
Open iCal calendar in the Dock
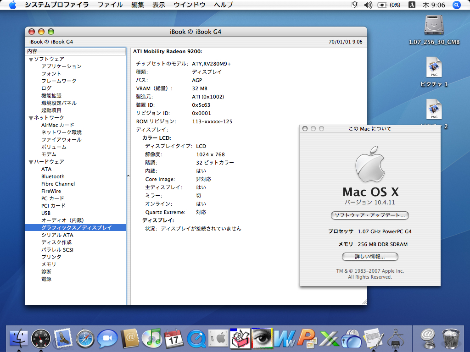coord(173,339)
